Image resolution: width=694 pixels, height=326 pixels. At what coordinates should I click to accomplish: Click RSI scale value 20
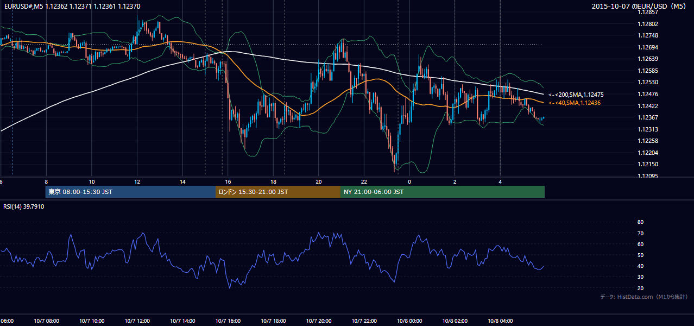[640, 288]
